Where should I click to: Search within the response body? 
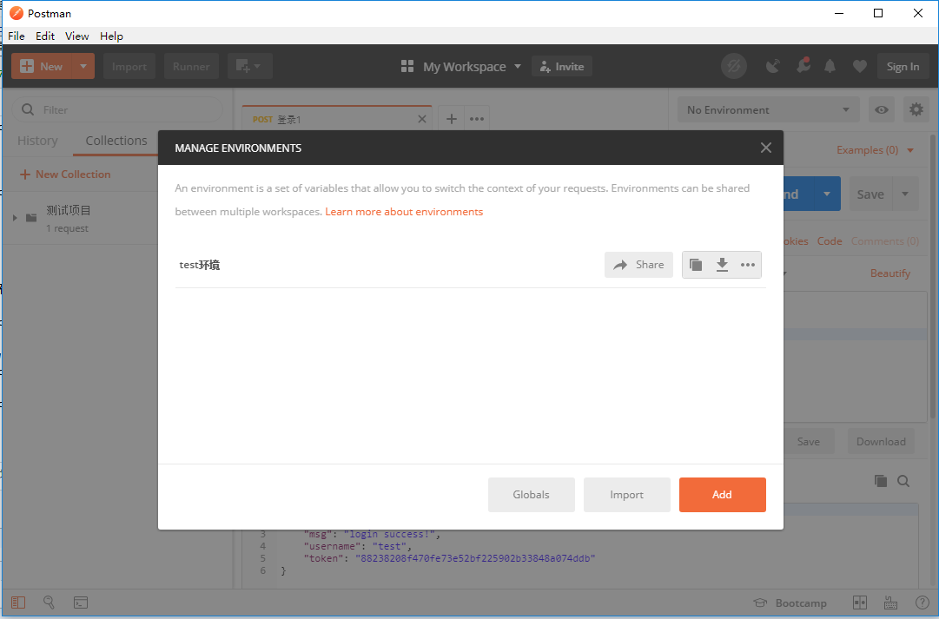coord(903,481)
